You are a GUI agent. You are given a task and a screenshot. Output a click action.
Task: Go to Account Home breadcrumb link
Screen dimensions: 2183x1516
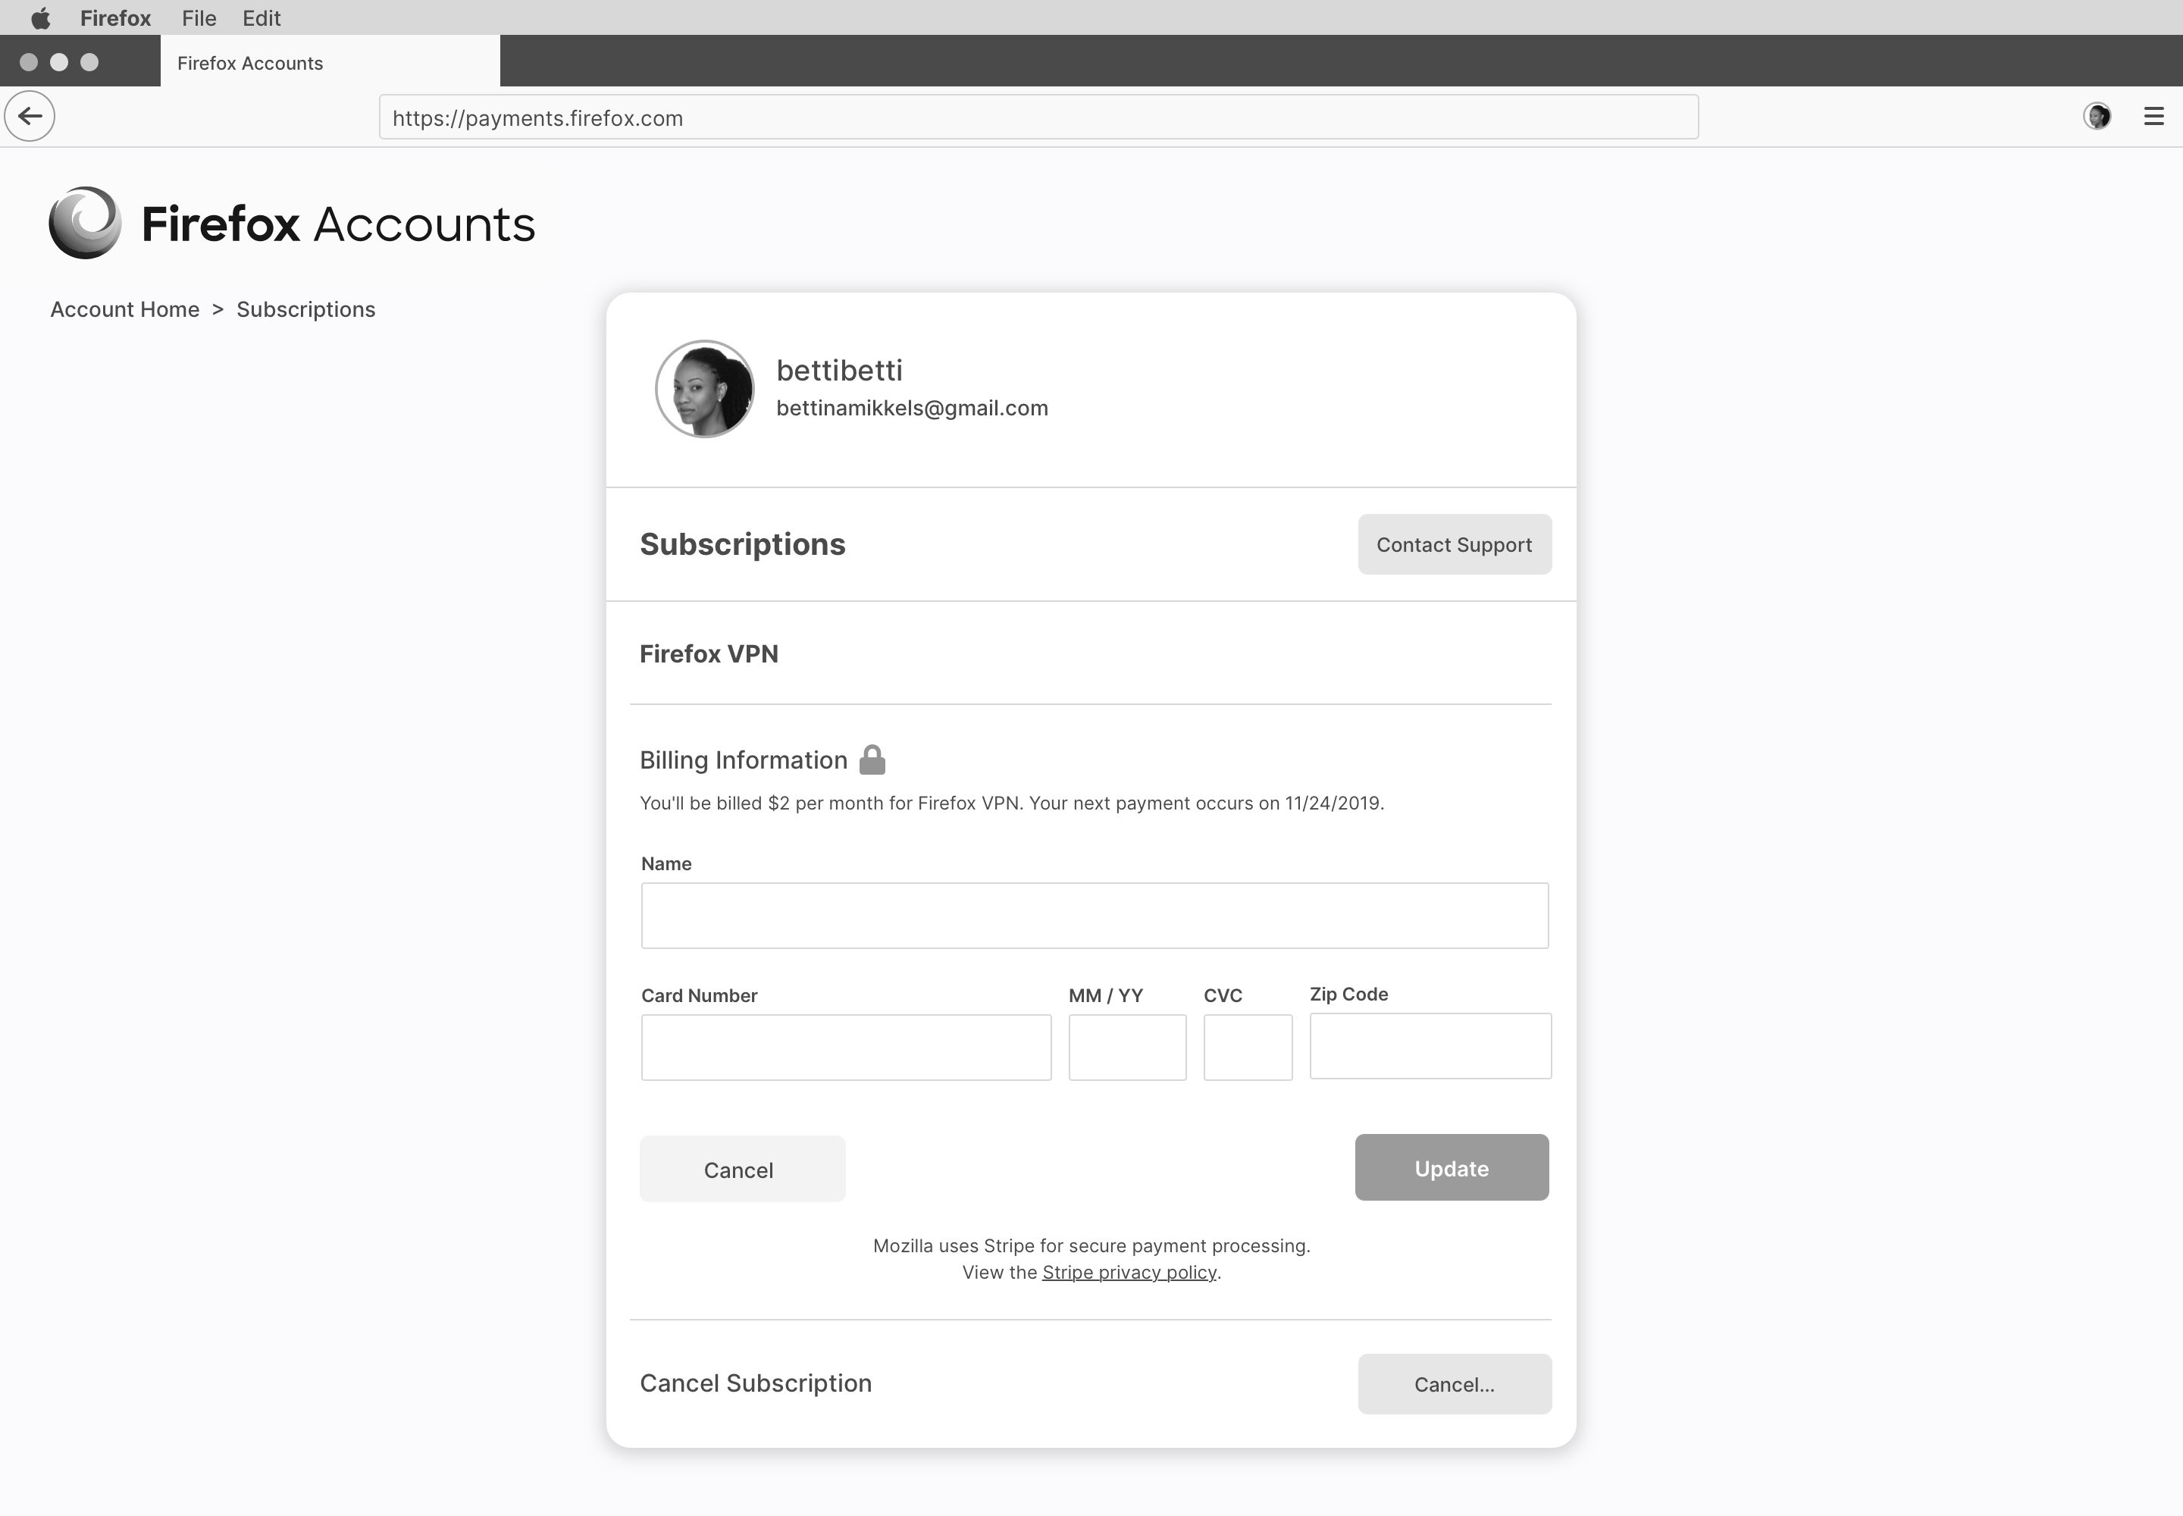coord(124,310)
